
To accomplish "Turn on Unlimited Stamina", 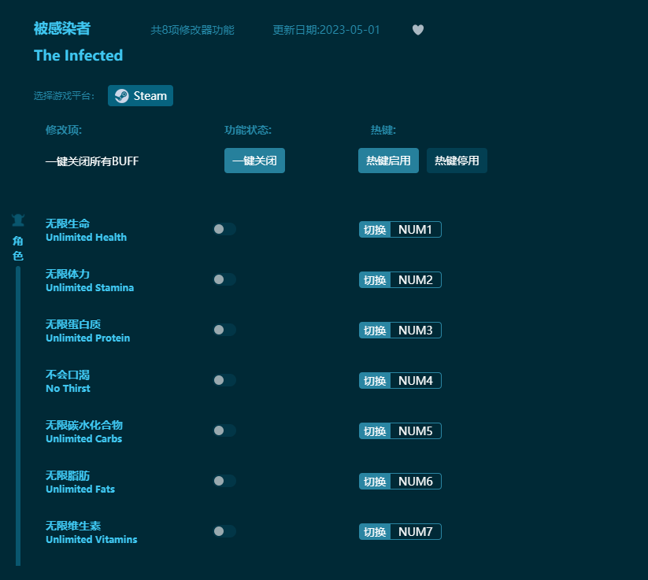I will tap(224, 279).
